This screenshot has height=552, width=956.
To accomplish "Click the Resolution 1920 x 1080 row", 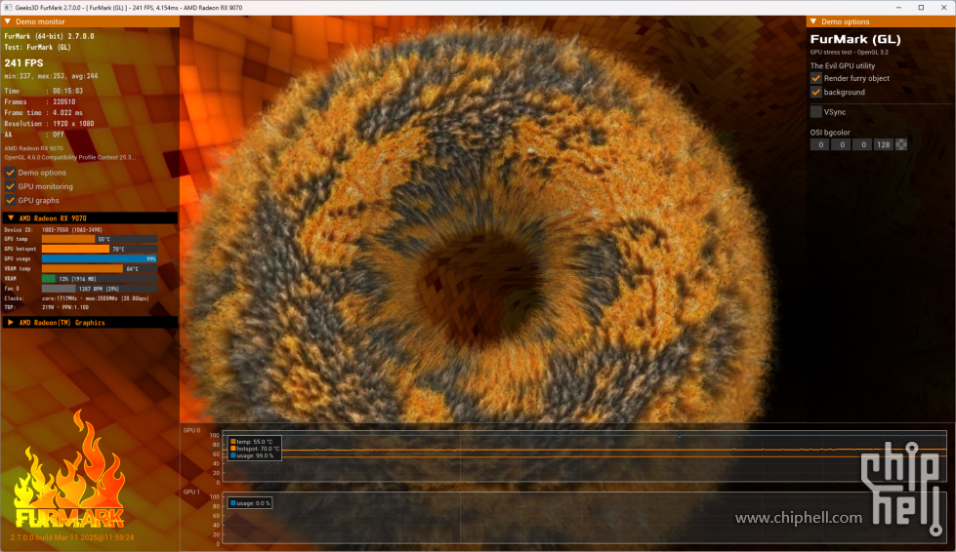I will (x=50, y=124).
